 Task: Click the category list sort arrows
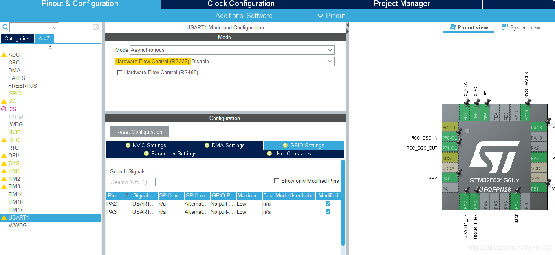point(50,47)
